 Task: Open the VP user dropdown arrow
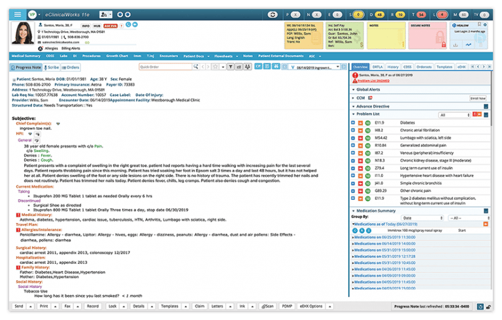(39, 14)
